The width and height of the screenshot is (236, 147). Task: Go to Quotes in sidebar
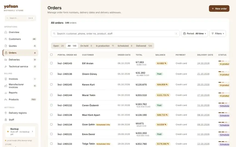[x=20, y=46]
